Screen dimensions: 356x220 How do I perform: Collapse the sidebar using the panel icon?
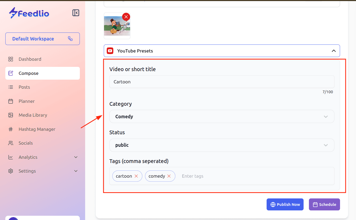[x=76, y=13]
